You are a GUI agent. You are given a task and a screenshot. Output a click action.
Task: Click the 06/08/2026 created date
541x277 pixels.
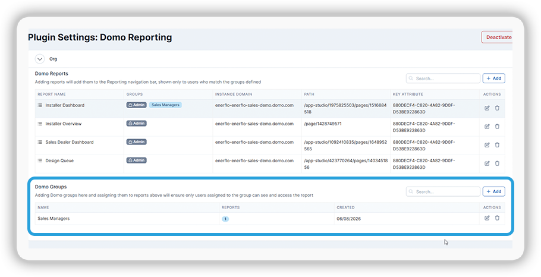348,219
